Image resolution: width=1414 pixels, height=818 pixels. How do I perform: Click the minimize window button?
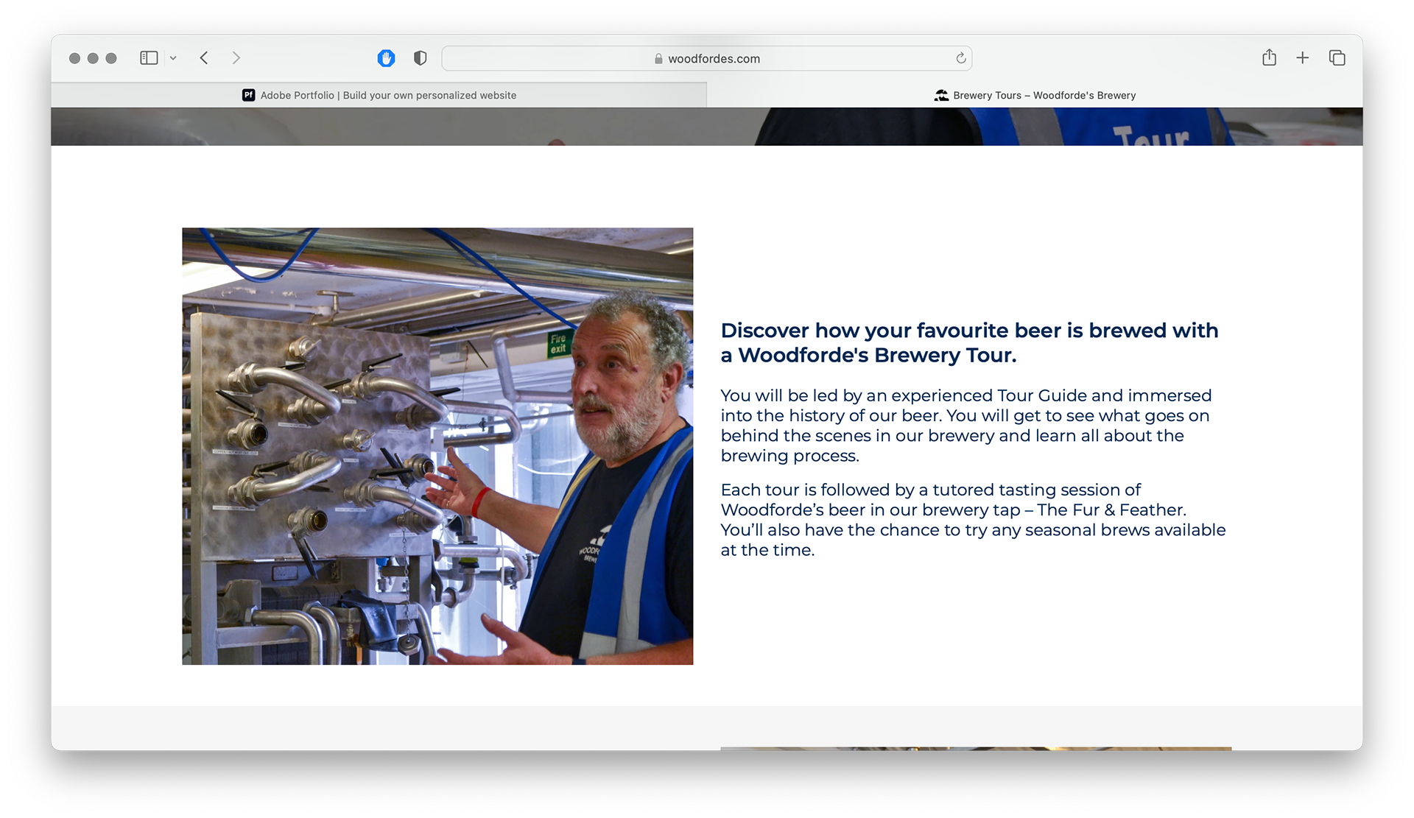(x=93, y=58)
